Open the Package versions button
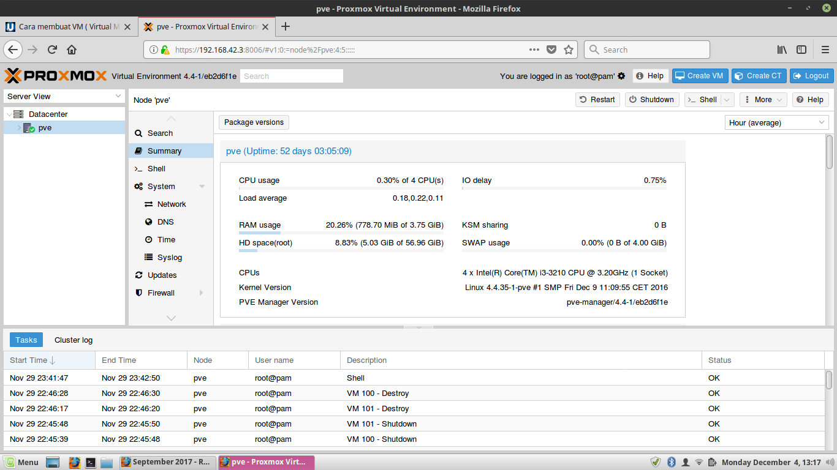Screen dimensions: 837x470 tap(254, 122)
